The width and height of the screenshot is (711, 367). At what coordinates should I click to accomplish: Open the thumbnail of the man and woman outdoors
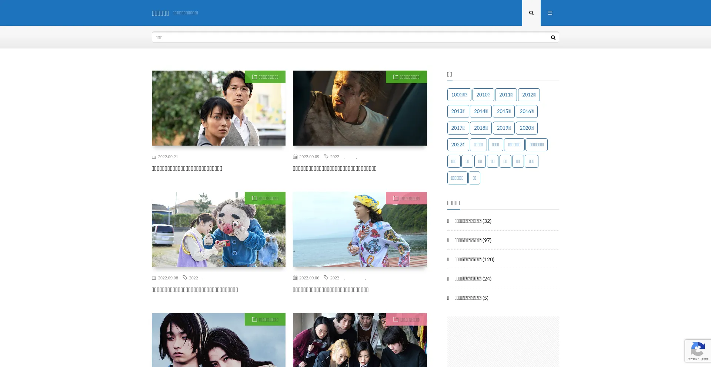click(x=218, y=108)
